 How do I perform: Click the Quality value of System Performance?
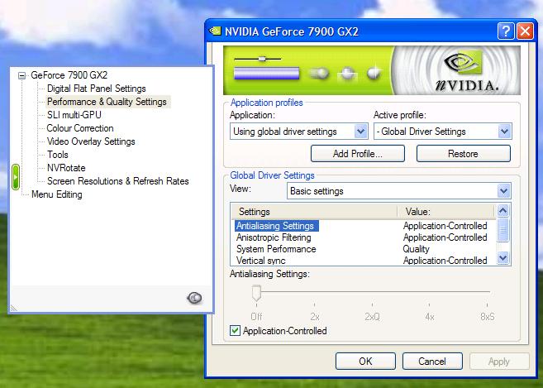pos(416,249)
